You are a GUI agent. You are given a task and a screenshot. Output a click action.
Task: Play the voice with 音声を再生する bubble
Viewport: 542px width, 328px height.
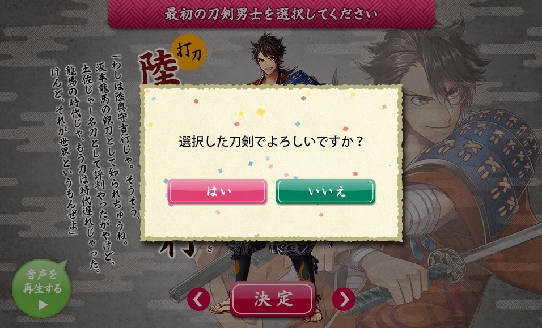click(41, 288)
